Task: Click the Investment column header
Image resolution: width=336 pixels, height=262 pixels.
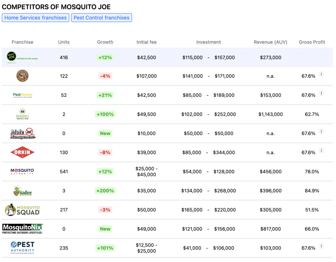Action: (208, 42)
